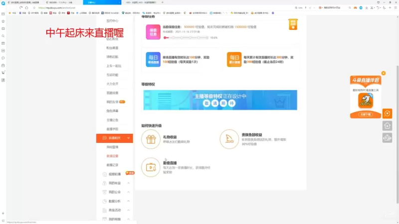Open 粉丝徽章 in the sidebar
399x224 pixels.
tap(112, 48)
